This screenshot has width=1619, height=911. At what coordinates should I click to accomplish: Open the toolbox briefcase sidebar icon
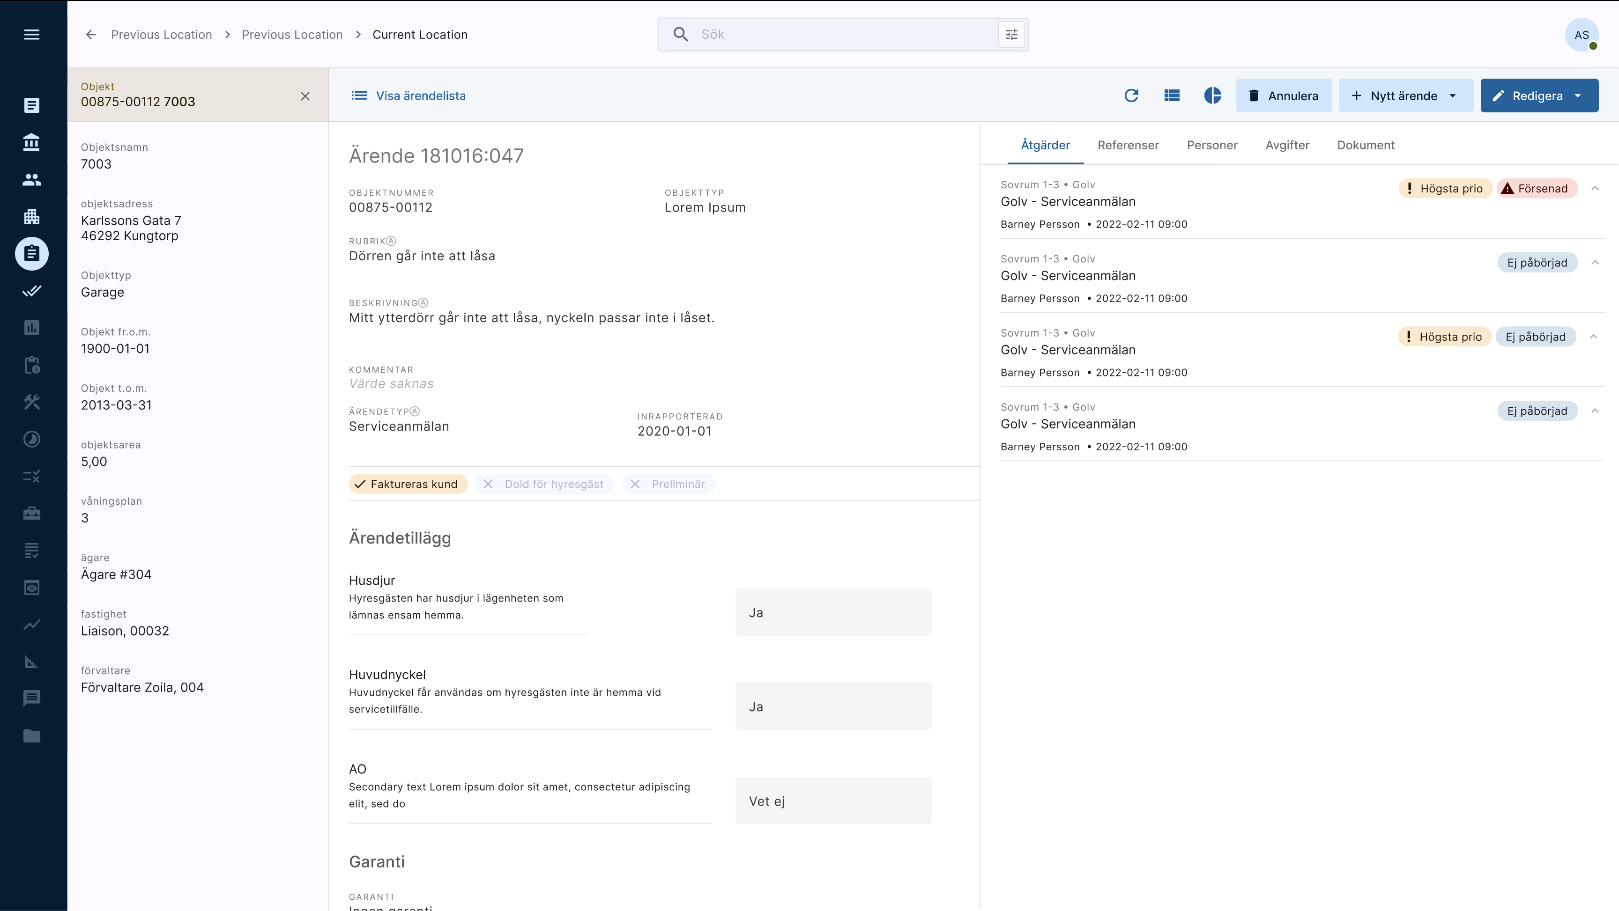pos(31,513)
